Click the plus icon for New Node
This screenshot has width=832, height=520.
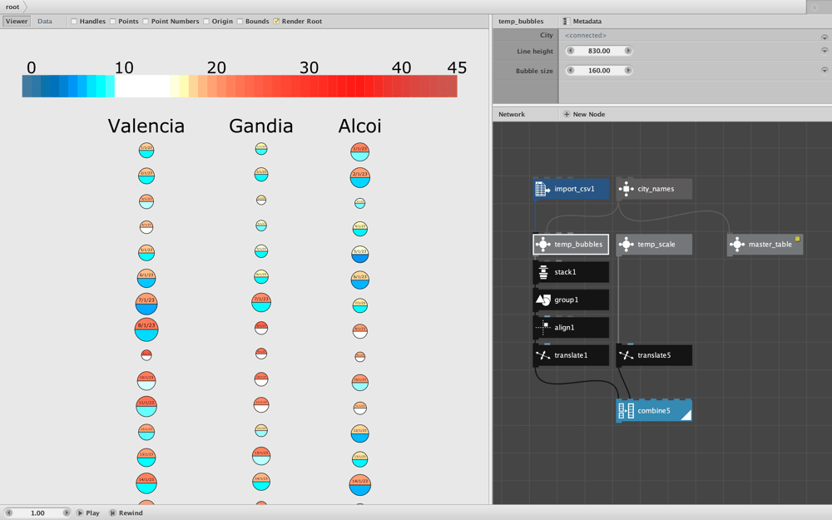pos(567,114)
